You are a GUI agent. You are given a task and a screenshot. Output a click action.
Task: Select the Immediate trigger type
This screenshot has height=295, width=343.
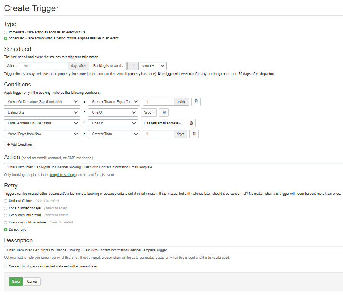pyautogui.click(x=6, y=33)
